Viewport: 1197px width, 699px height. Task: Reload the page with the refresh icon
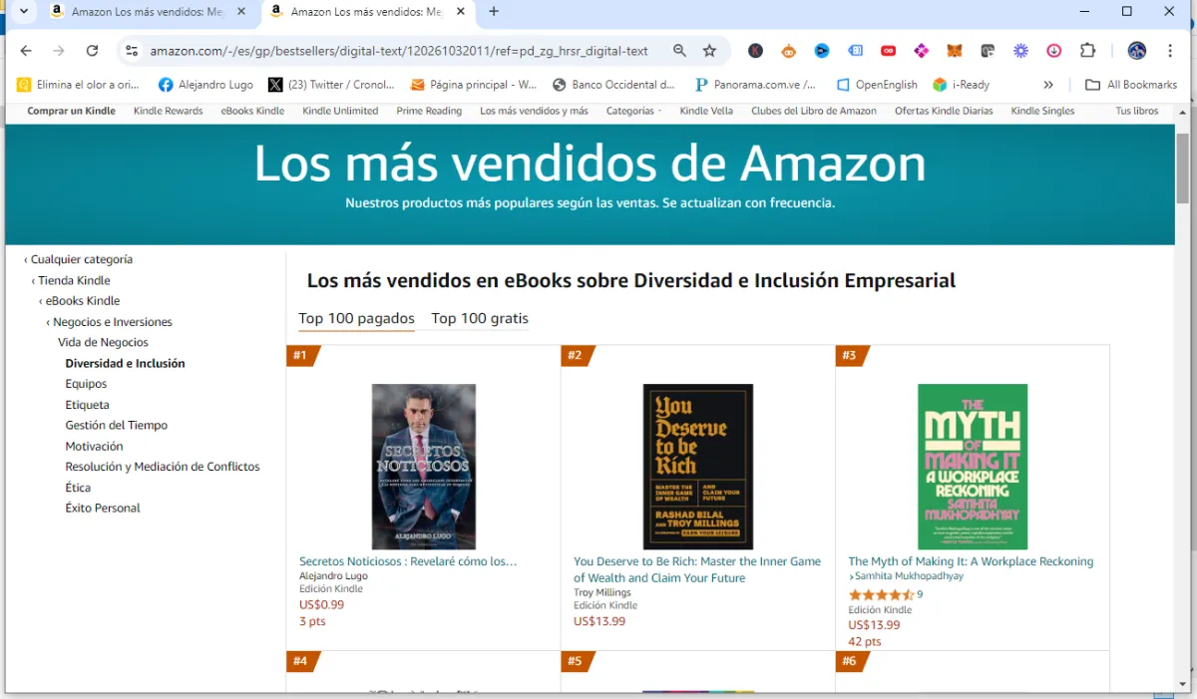(x=92, y=51)
